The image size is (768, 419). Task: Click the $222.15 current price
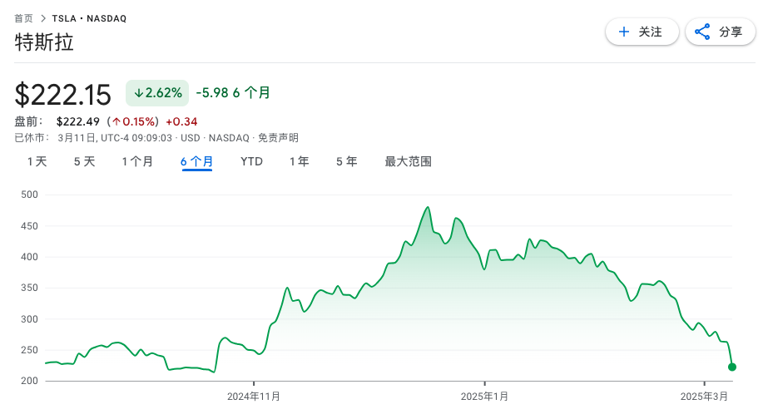62,95
